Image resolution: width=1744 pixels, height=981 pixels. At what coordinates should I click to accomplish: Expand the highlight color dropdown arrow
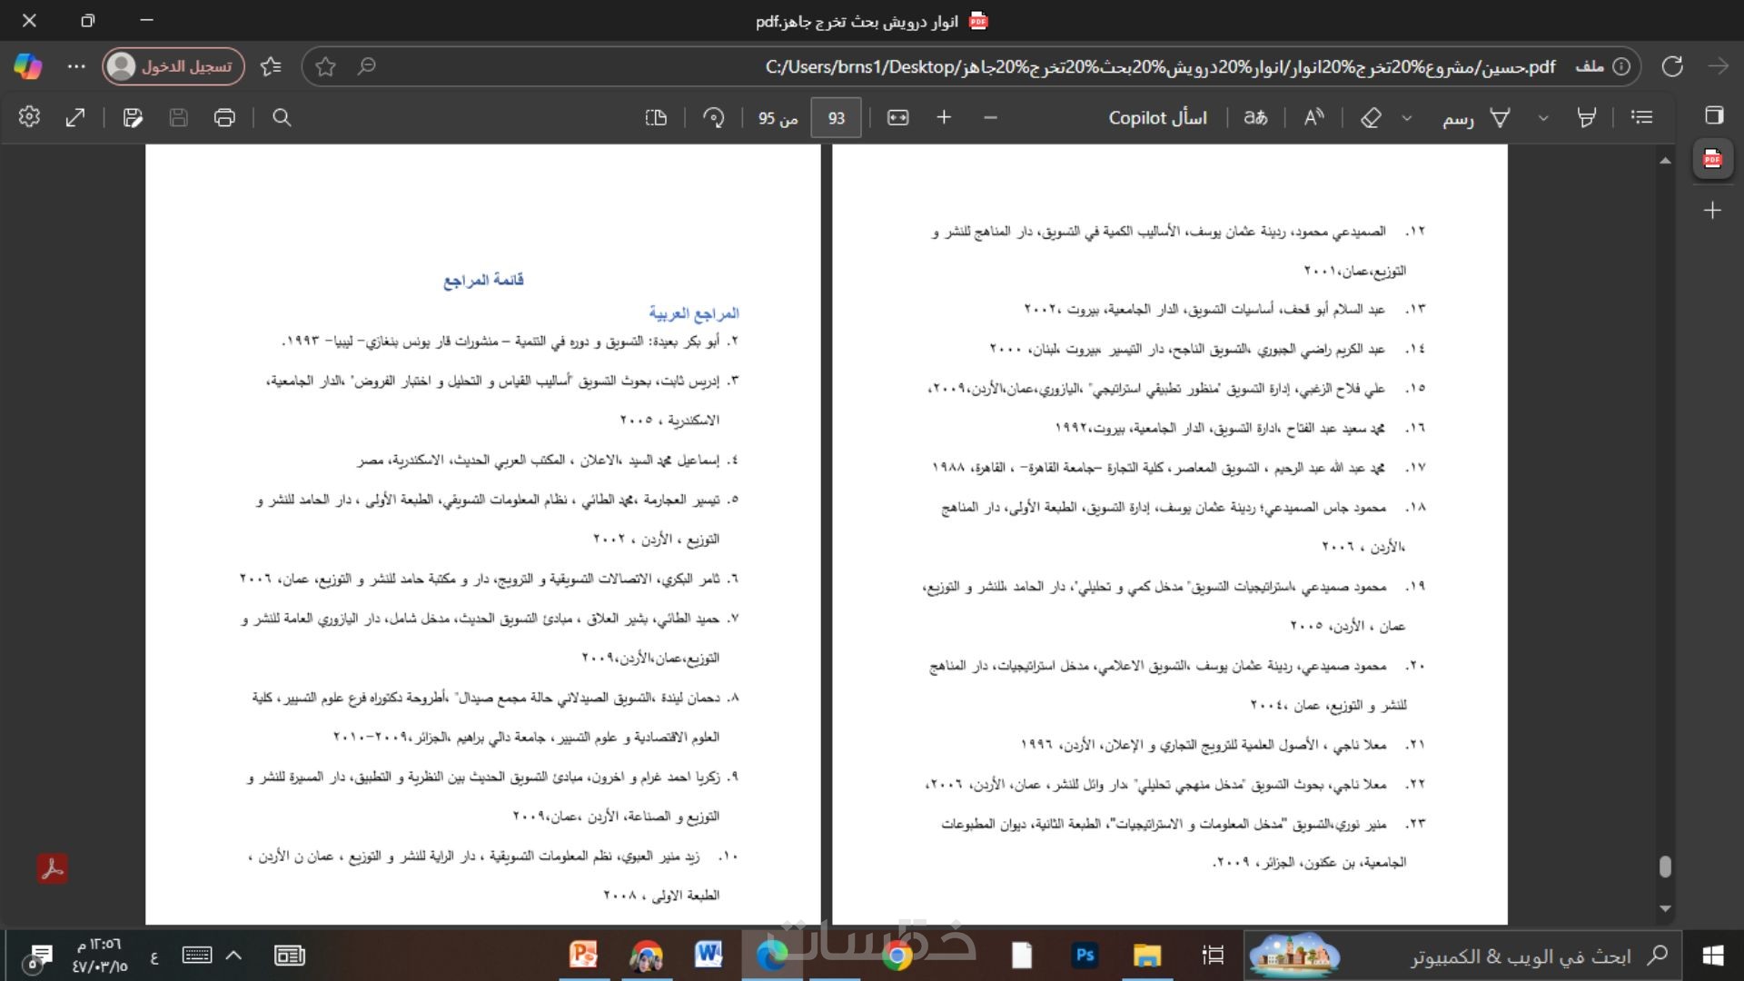(x=1543, y=118)
